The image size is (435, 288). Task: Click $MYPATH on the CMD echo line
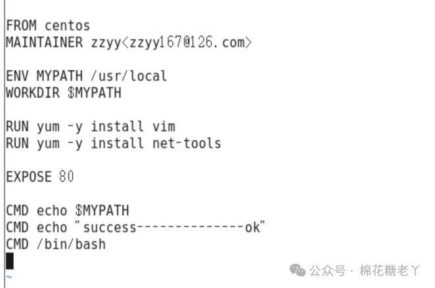[x=102, y=211]
